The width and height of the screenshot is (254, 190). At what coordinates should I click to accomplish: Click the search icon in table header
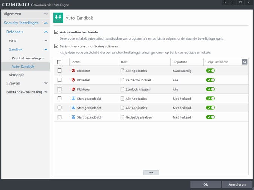click(245, 62)
